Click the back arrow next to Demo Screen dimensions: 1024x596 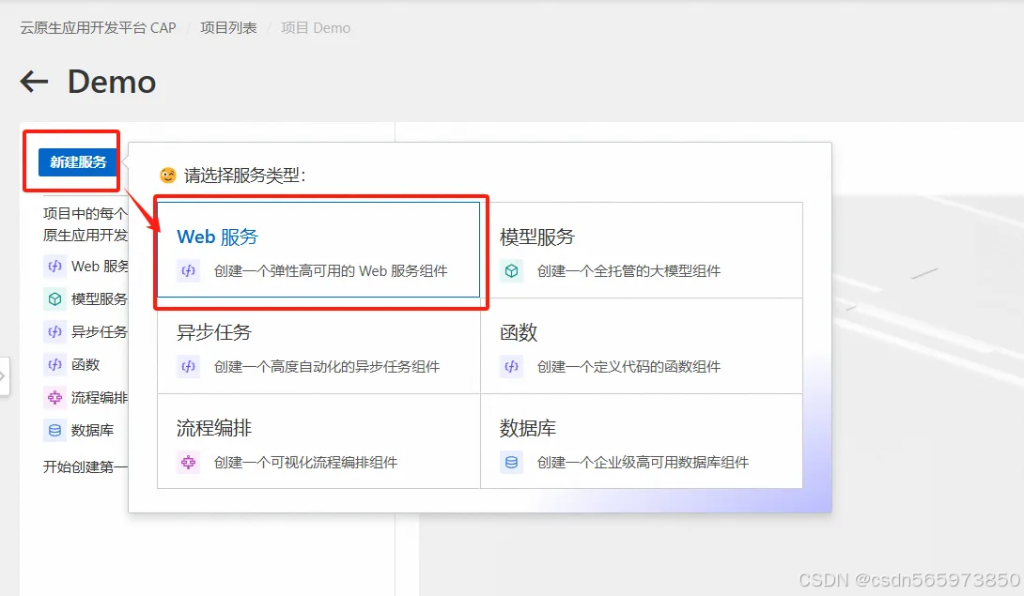[33, 82]
